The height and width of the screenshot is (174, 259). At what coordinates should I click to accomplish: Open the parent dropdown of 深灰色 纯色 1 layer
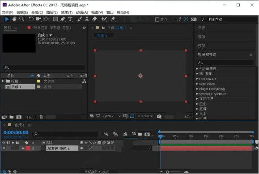point(141,148)
